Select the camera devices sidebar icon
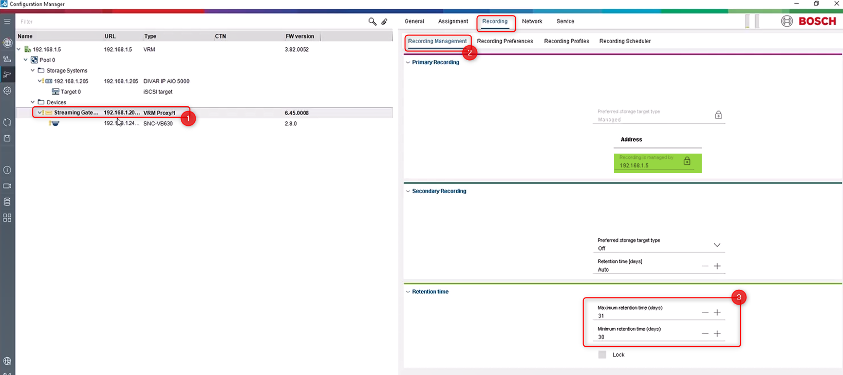Viewport: 843px width, 375px height. coord(7,75)
